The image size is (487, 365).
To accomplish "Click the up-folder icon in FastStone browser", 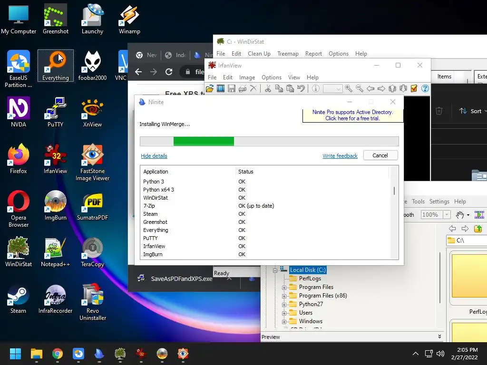I will tap(478, 229).
